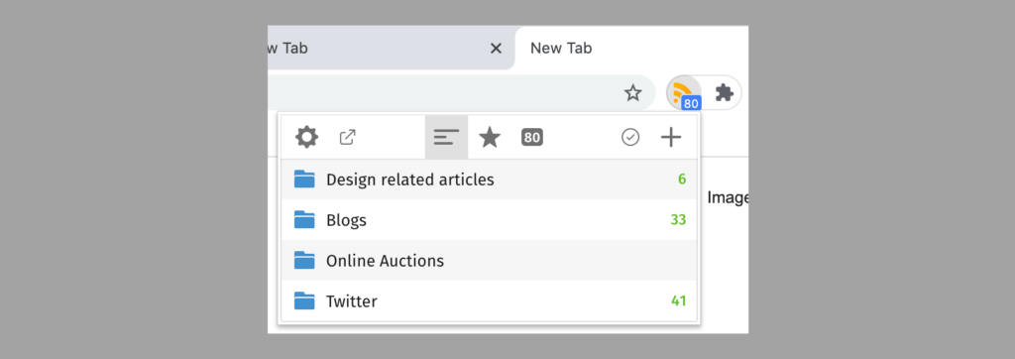This screenshot has height=359, width=1015.
Task: Open the Twitter folder
Action: point(490,301)
